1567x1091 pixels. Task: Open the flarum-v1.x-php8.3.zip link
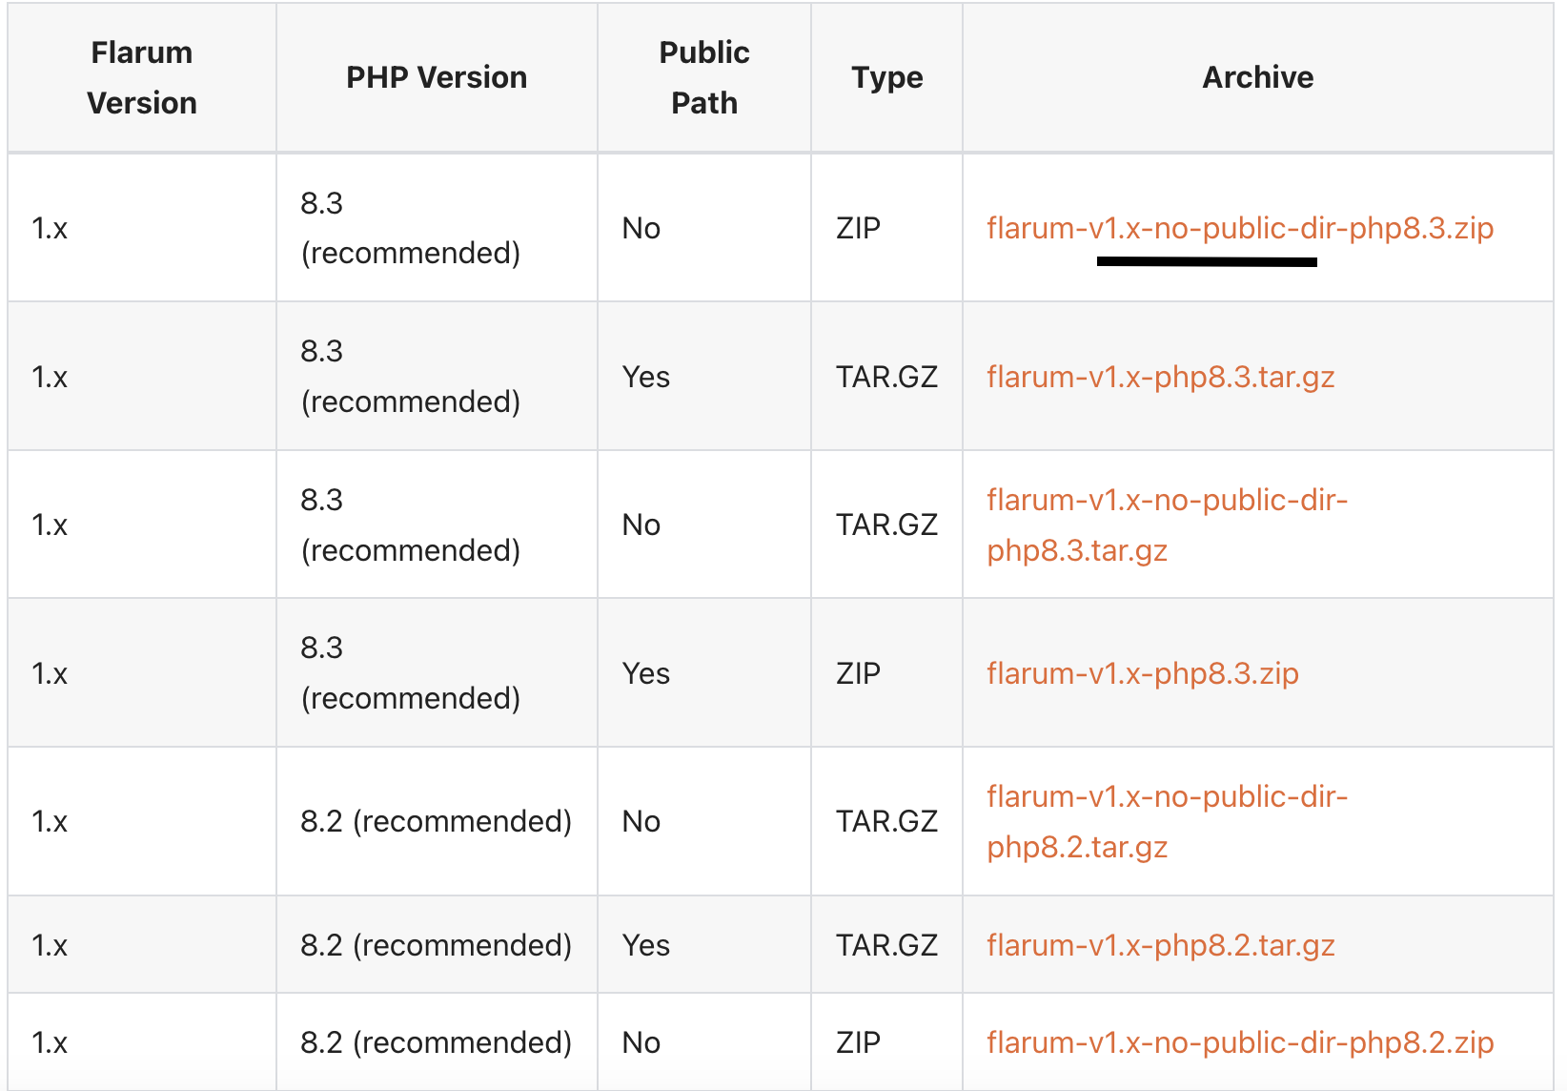[x=1142, y=673]
